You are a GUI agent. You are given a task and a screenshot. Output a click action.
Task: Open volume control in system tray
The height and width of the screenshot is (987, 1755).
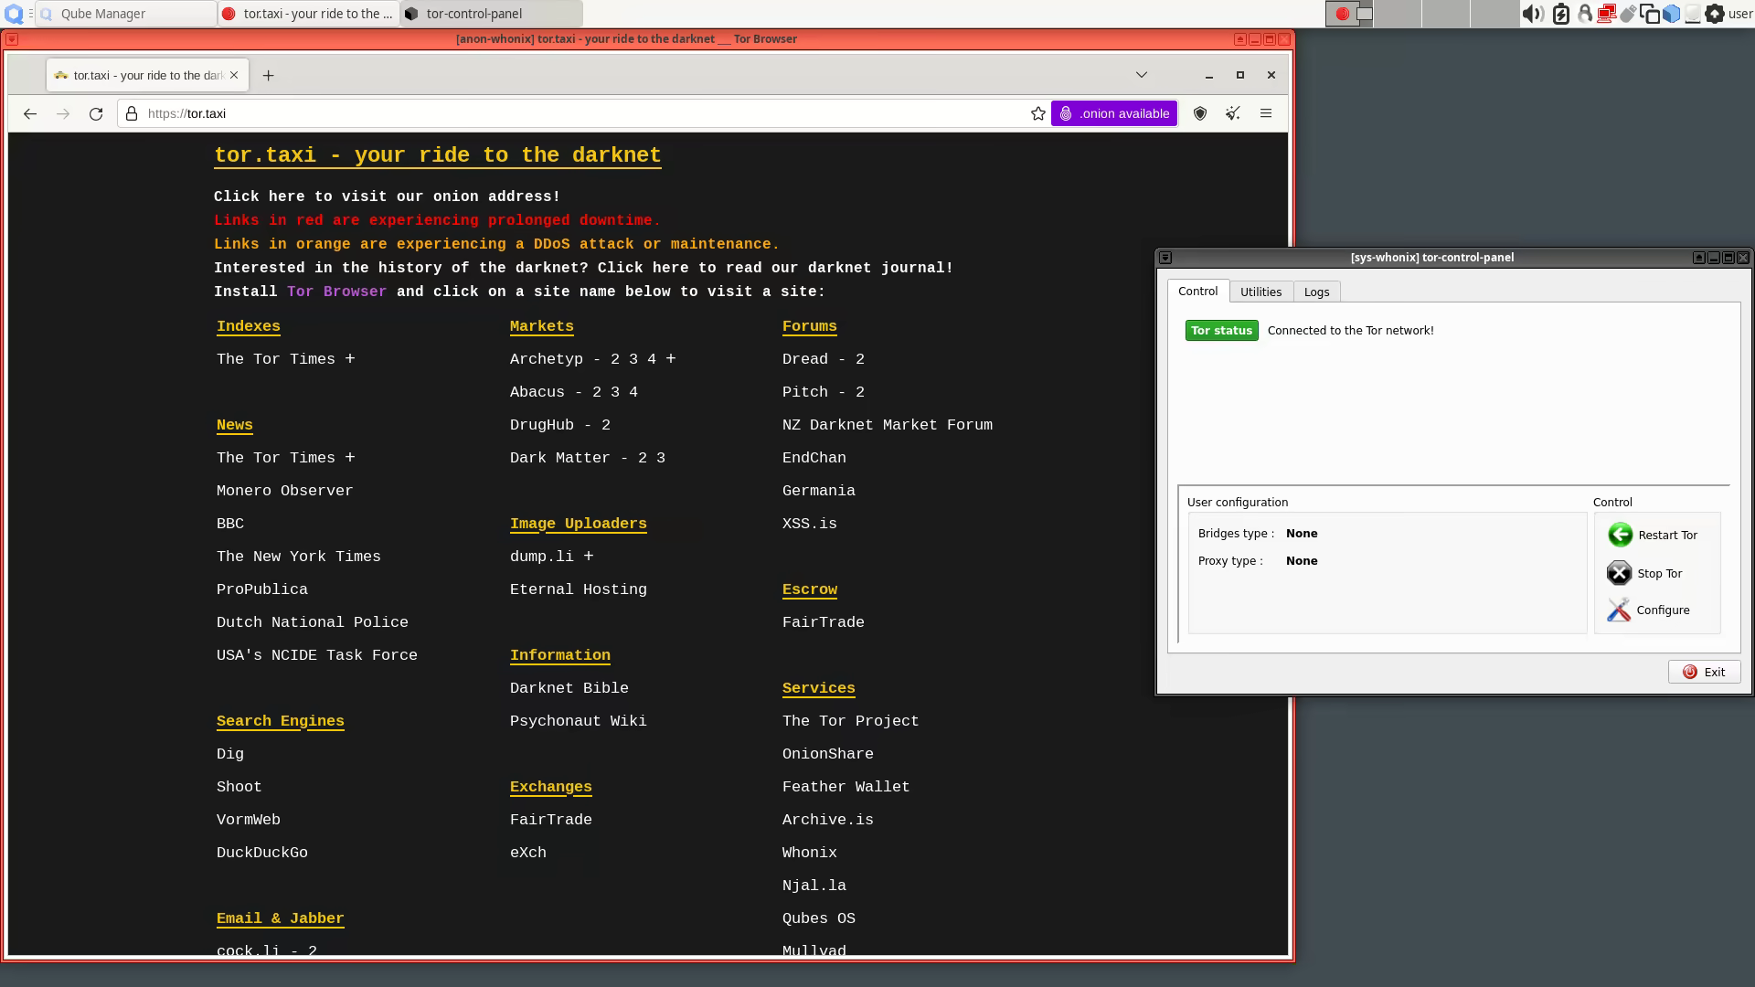(x=1532, y=14)
